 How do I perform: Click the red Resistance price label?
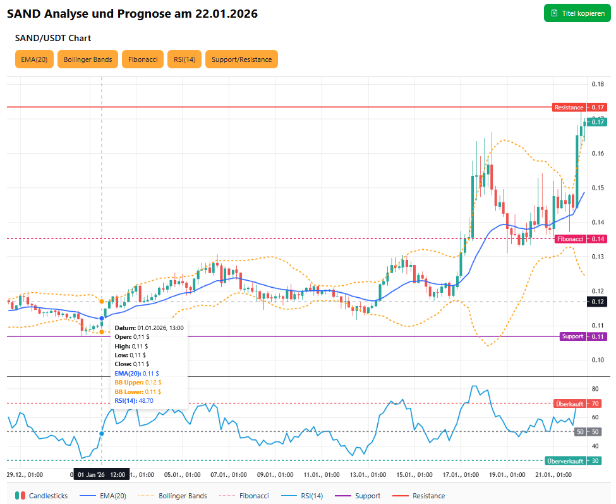pyautogui.click(x=569, y=108)
